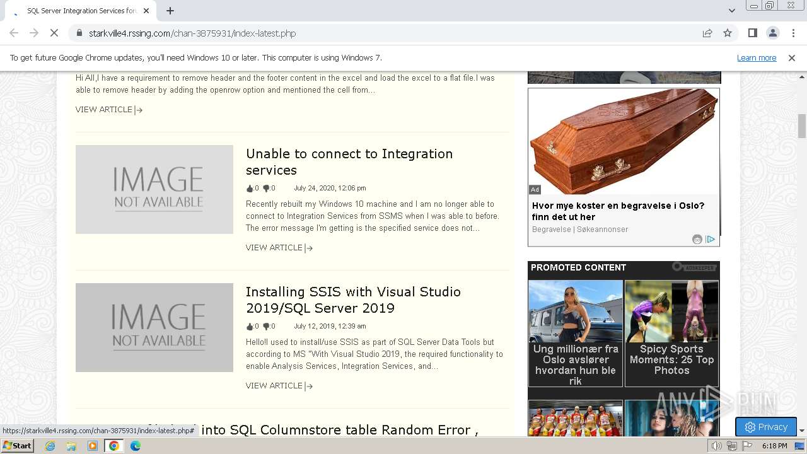Click the vertical page scrollbar thumb
This screenshot has height=454, width=807.
click(802, 126)
